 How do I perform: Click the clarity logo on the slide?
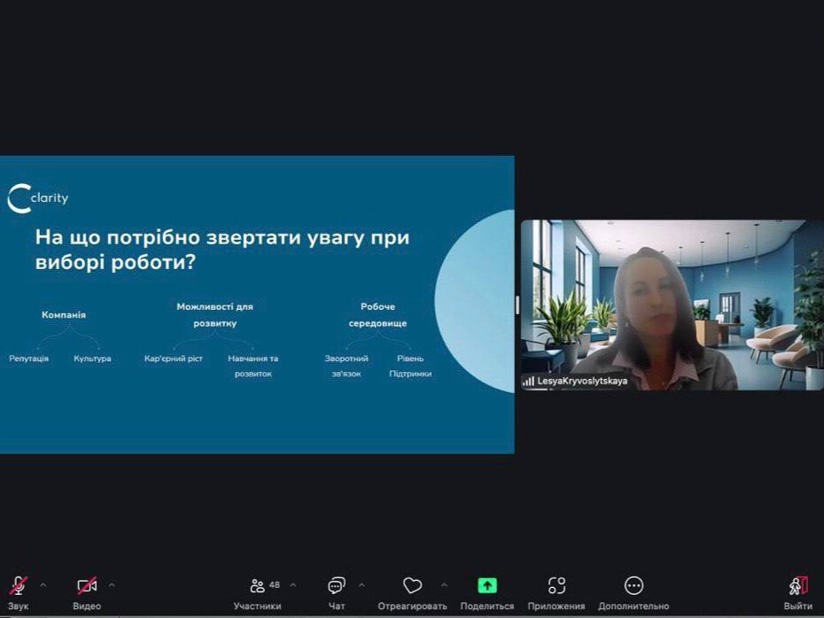pyautogui.click(x=38, y=198)
